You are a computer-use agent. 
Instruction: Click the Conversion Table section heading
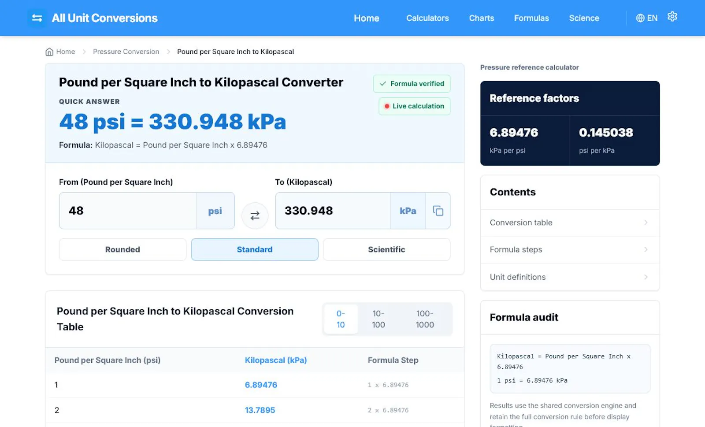(x=175, y=319)
